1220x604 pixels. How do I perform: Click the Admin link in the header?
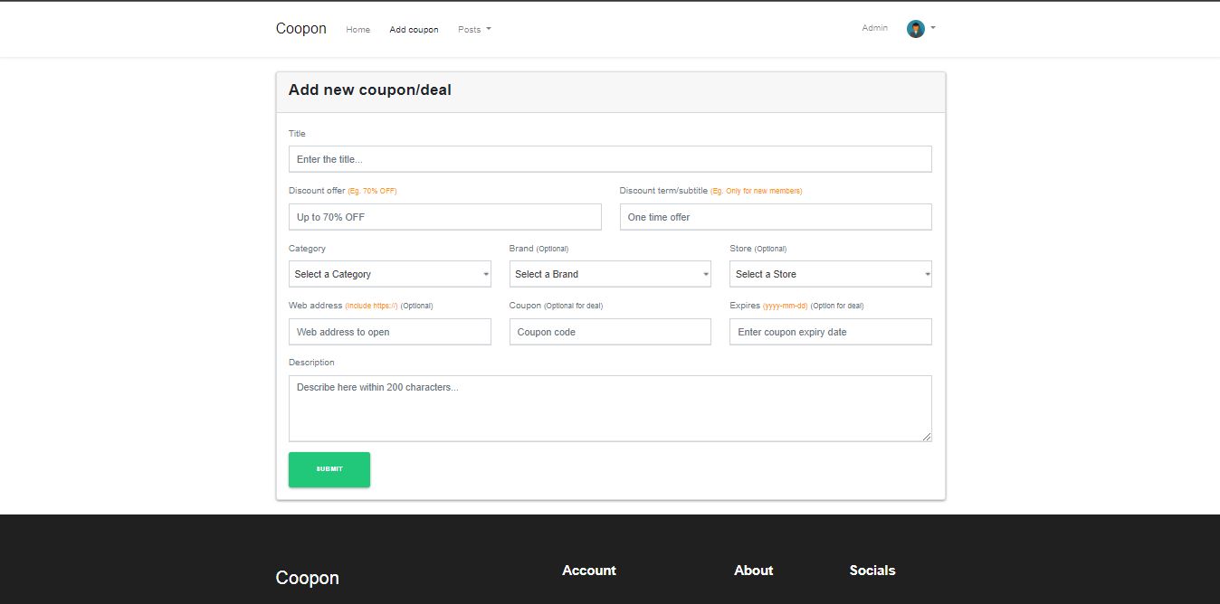tap(874, 28)
